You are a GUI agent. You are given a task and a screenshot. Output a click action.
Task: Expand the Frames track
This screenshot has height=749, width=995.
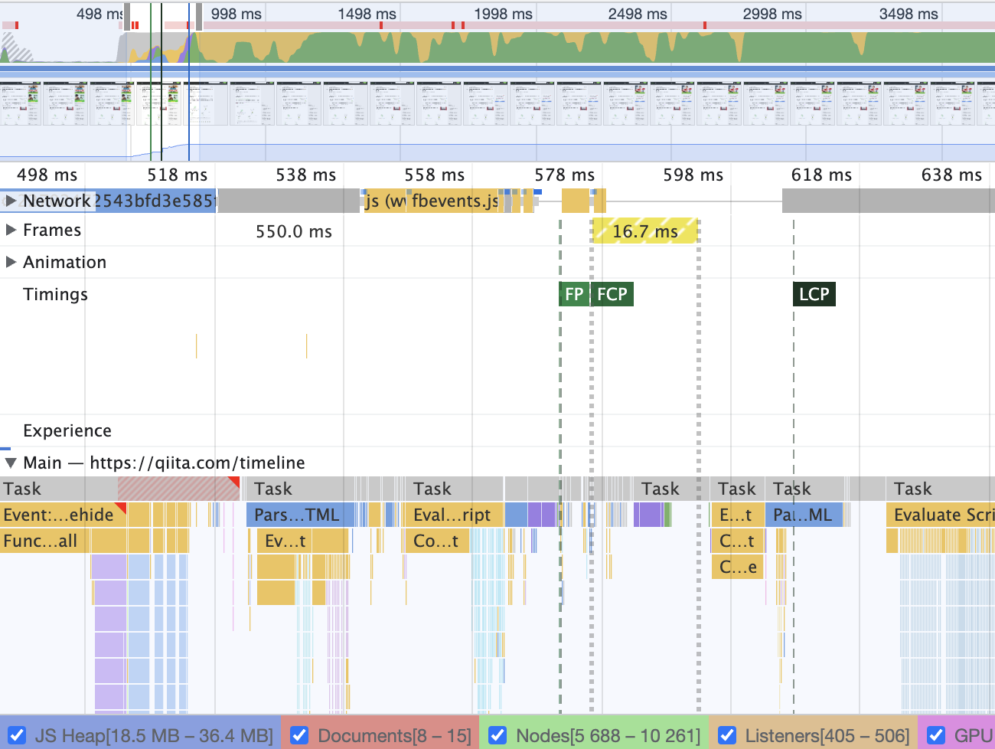click(11, 230)
